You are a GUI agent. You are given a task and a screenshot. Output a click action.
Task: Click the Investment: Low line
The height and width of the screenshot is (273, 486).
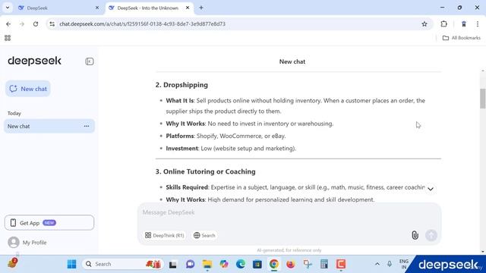[231, 149]
